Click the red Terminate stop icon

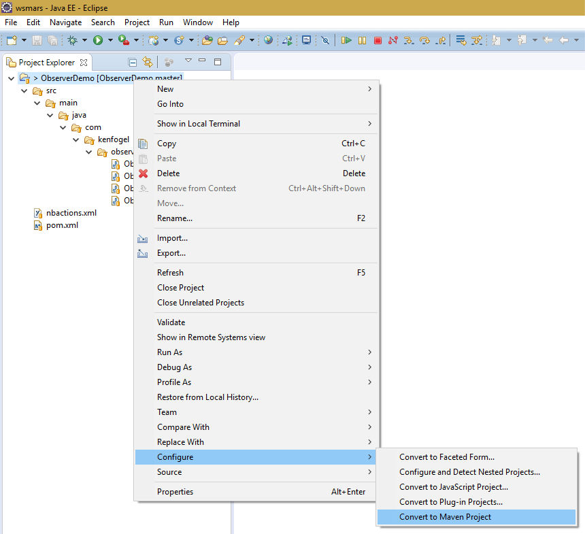(378, 41)
